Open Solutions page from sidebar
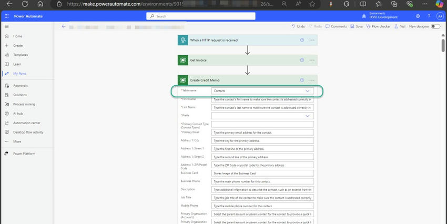This screenshot has height=224, width=447. 19,95
